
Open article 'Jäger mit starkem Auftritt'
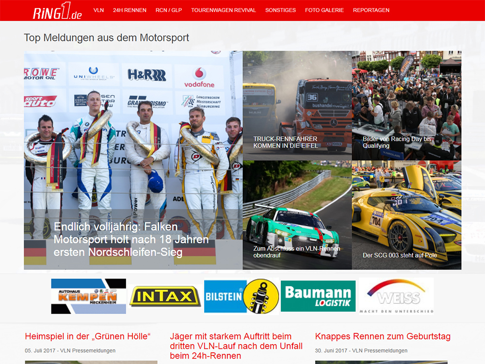pos(236,346)
